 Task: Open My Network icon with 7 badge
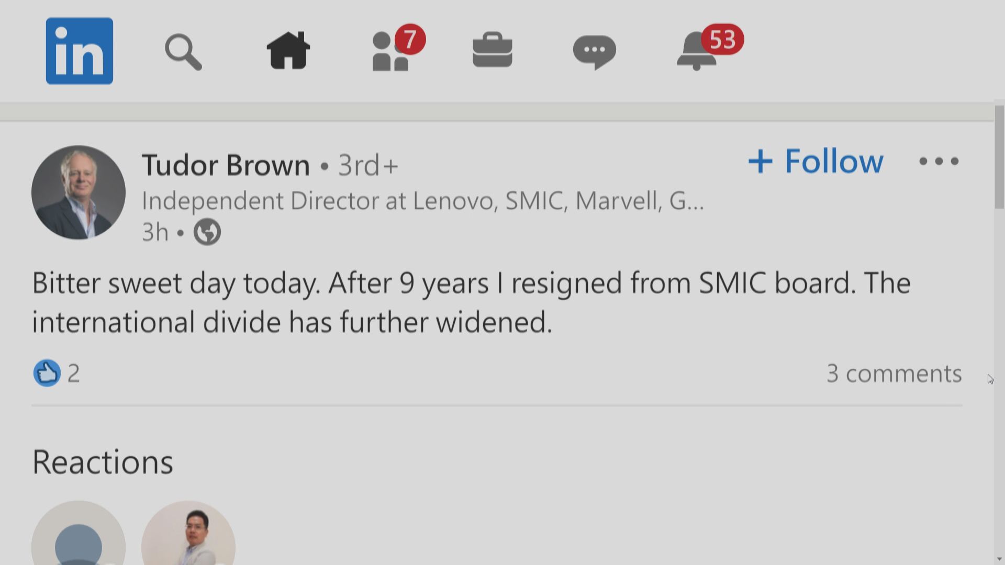point(391,51)
